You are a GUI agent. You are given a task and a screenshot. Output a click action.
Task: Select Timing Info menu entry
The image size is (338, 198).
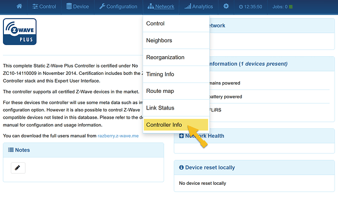pyautogui.click(x=176, y=74)
